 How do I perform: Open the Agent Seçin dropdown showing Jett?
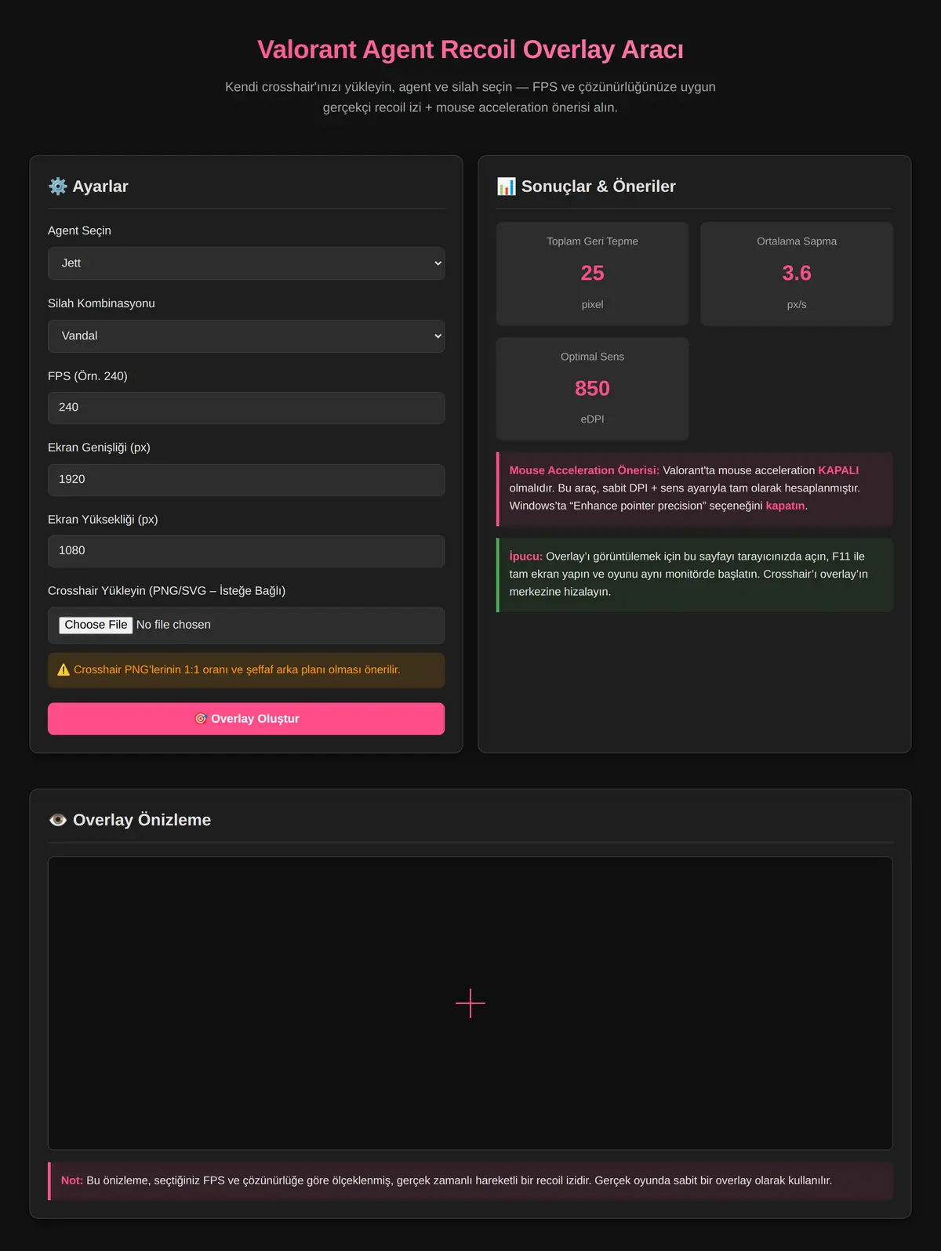tap(246, 263)
